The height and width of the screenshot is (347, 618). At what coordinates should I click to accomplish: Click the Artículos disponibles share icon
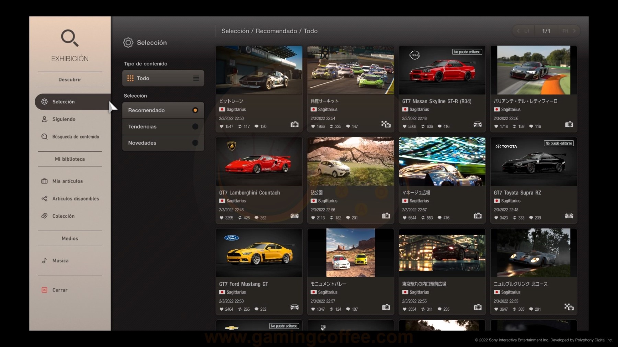tap(44, 199)
